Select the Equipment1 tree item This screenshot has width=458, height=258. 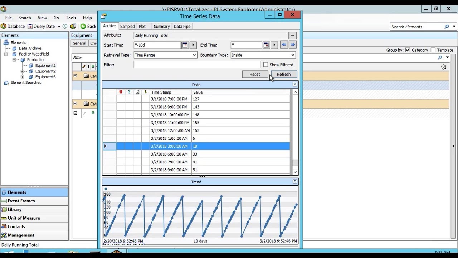click(45, 66)
